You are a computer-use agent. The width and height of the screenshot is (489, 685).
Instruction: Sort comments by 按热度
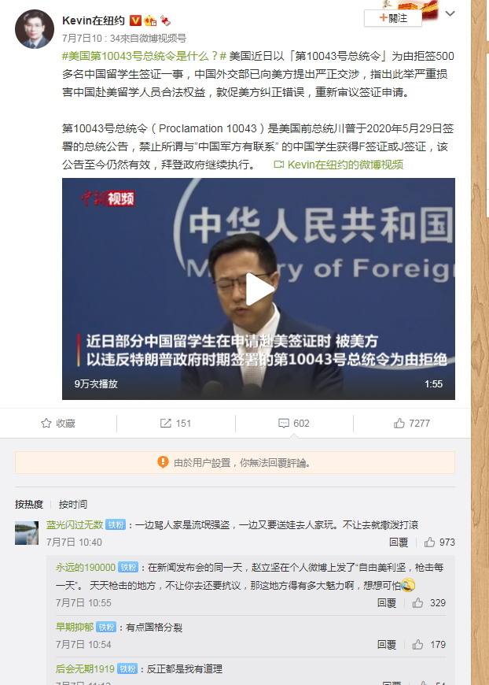click(x=29, y=504)
